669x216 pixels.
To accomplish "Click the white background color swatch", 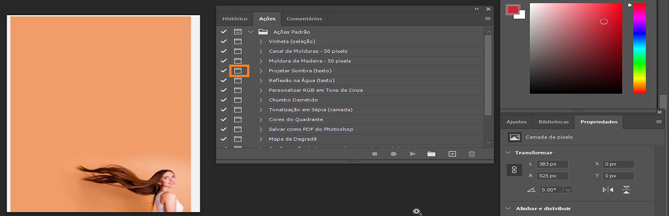I will 523,16.
